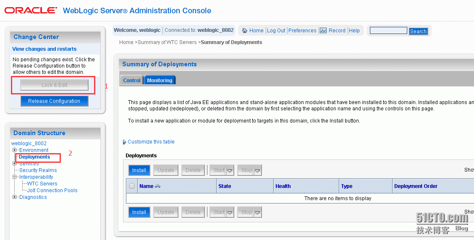Open the Help link
Screen dimensions: 474x240
pos(354,31)
